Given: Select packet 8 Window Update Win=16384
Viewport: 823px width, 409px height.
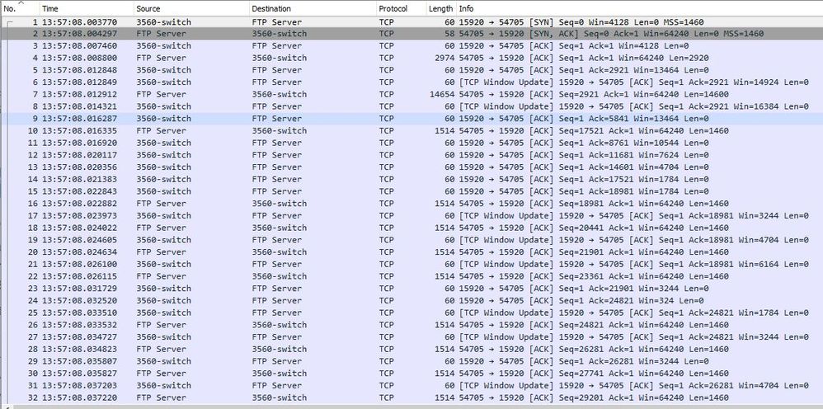Looking at the screenshot, I should click(412, 106).
